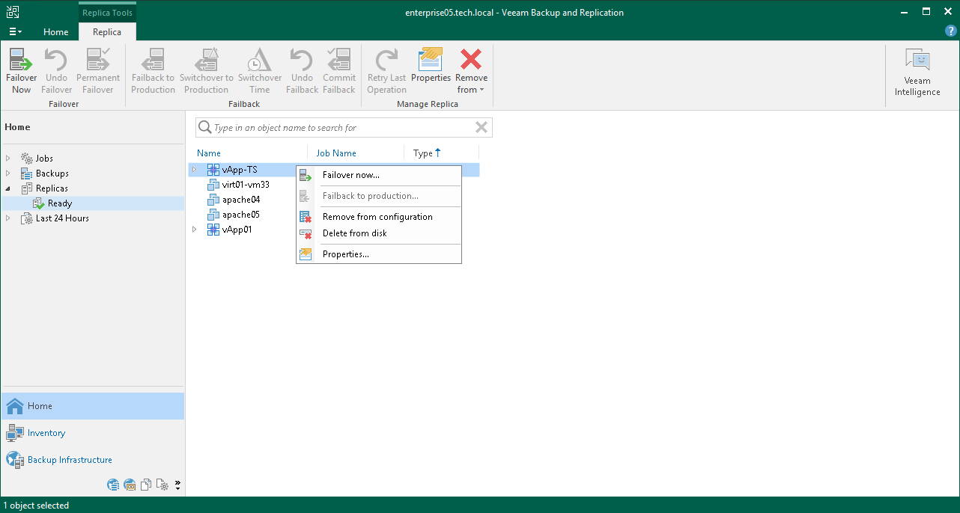This screenshot has width=960, height=513.
Task: Click the second footer icon beside the globe
Action: tap(130, 485)
